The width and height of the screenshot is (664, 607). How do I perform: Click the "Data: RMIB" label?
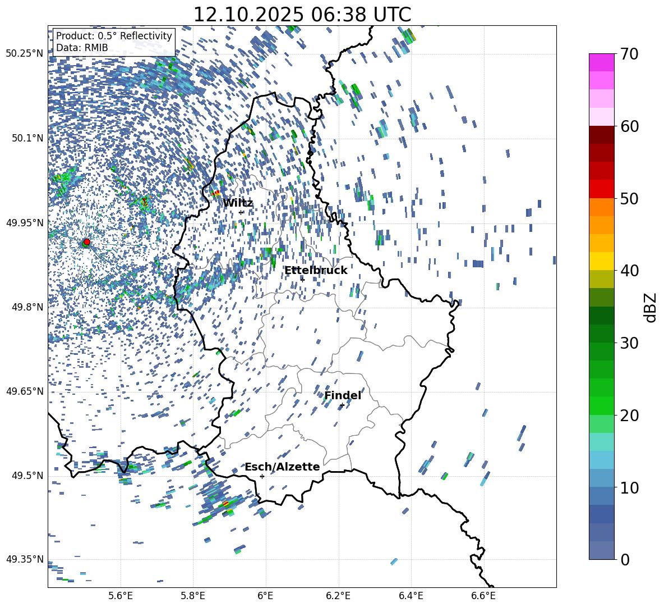(82, 48)
